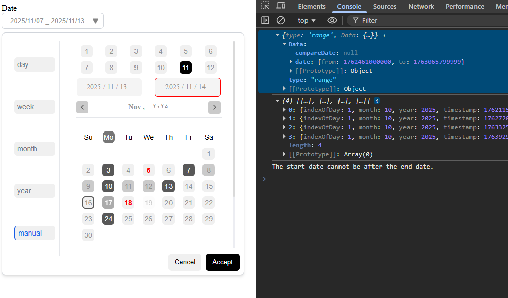Click the start date field 2025 / 11 / 13

pos(109,87)
